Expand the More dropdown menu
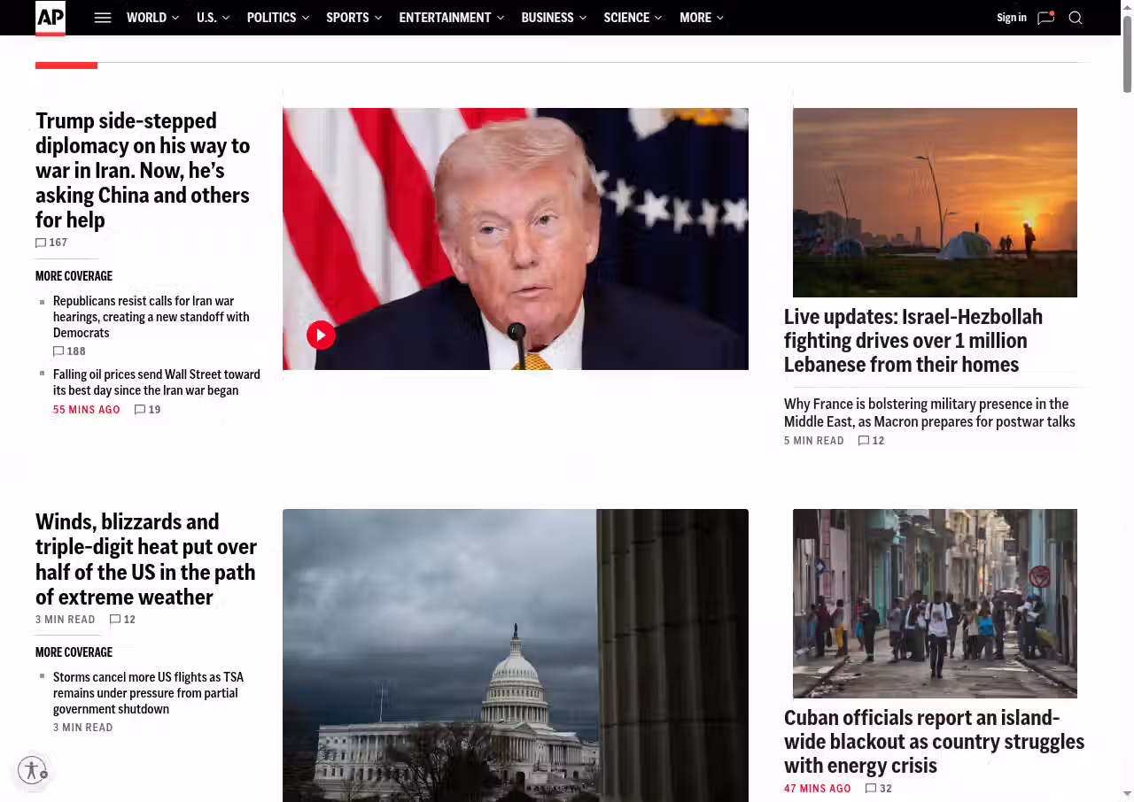1134x802 pixels. 702,18
